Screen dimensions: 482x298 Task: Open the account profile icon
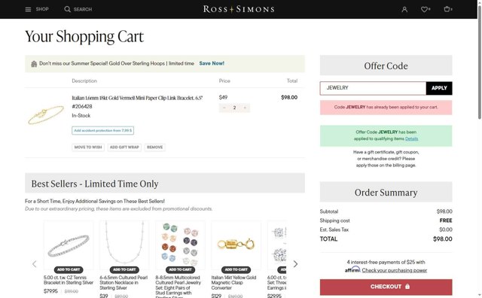(404, 9)
